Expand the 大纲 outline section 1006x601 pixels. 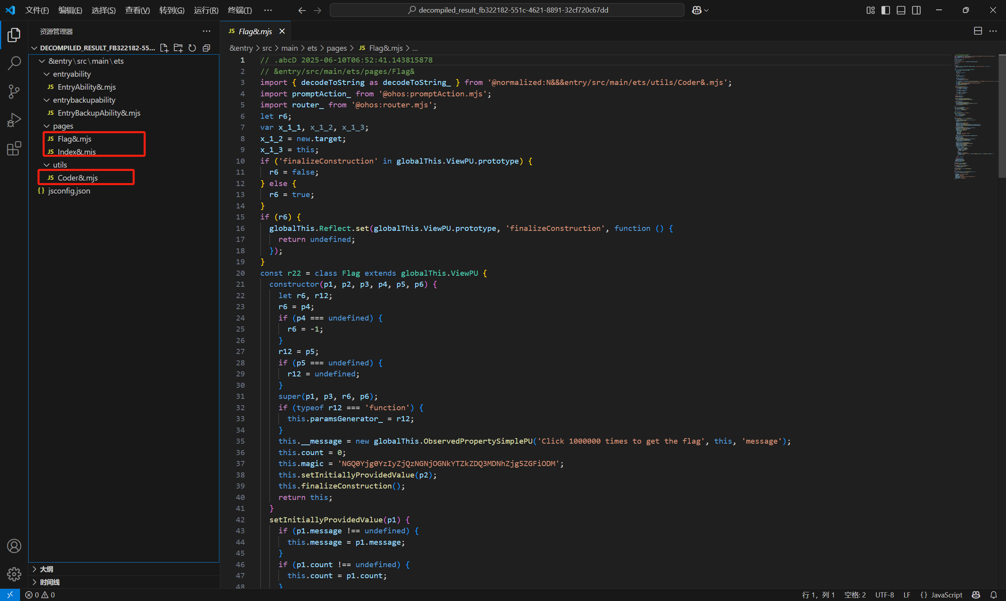click(x=46, y=569)
